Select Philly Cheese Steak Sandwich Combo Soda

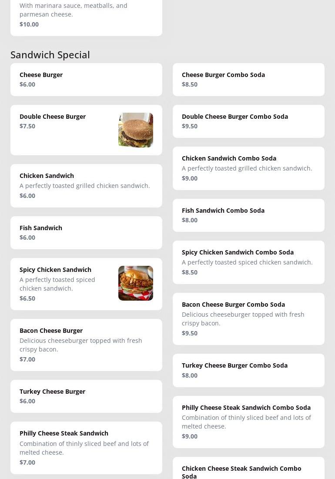click(248, 422)
